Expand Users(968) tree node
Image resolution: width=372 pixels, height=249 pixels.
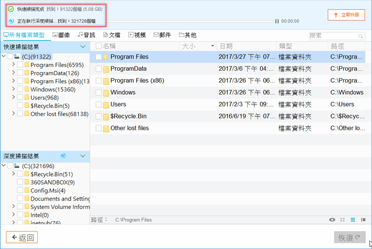(13, 97)
